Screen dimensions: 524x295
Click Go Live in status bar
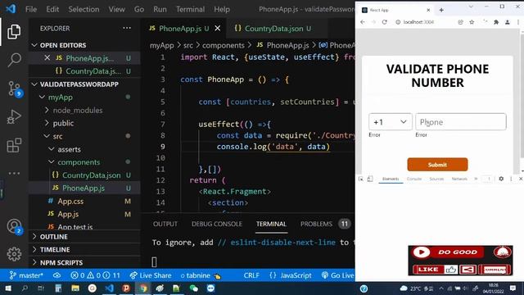(x=337, y=275)
